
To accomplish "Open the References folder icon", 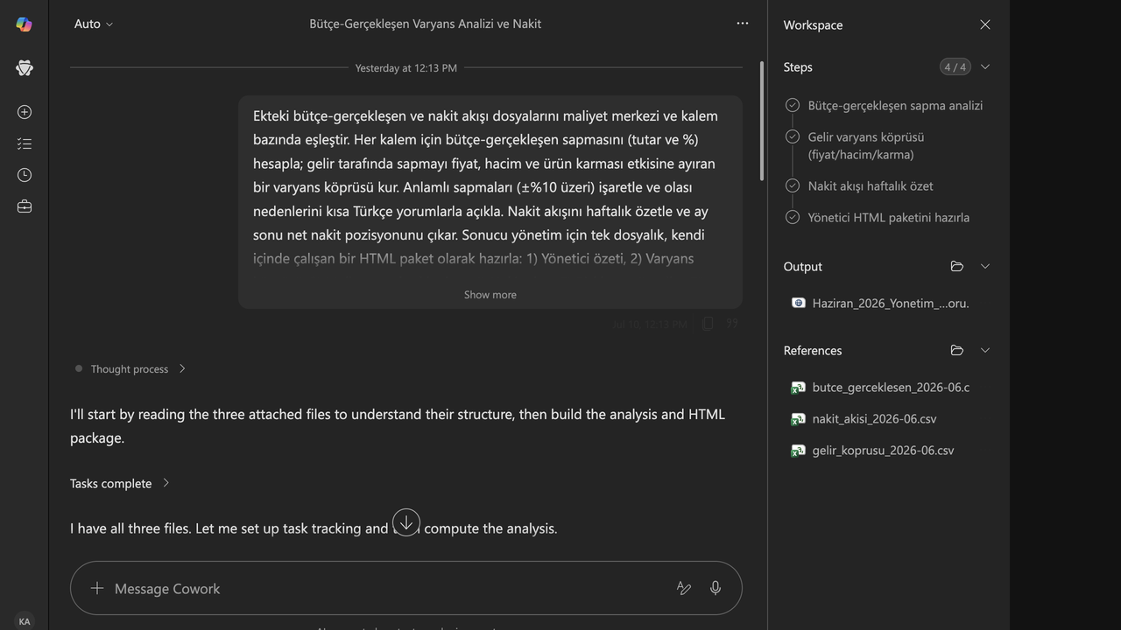I will click(x=957, y=350).
